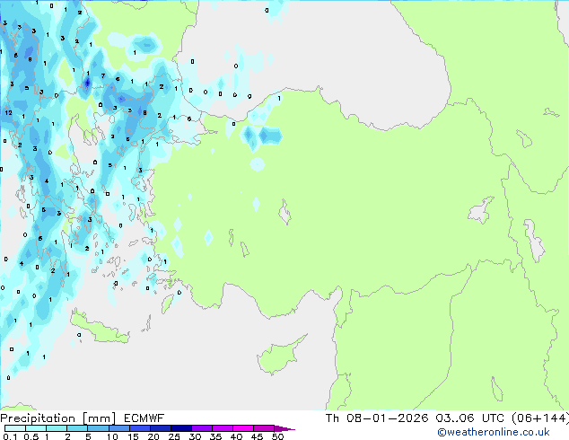This screenshot has width=569, height=440.
Task: Select the "ECMWF" model label
Action: point(144,418)
